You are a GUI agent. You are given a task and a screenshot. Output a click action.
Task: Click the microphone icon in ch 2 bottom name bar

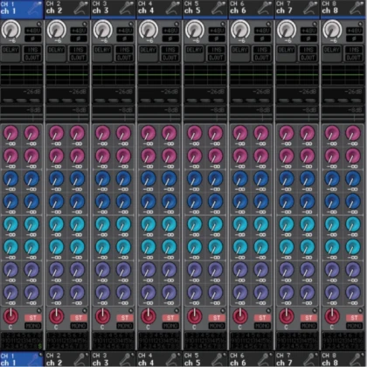tap(80, 359)
